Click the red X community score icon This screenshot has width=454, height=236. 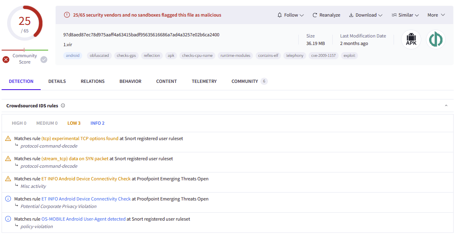(6, 60)
